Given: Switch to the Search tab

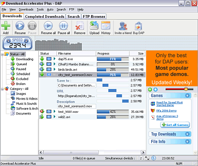Looking at the screenshot, I should pos(74,16).
